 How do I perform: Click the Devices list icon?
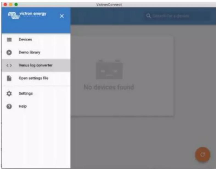click(9, 40)
